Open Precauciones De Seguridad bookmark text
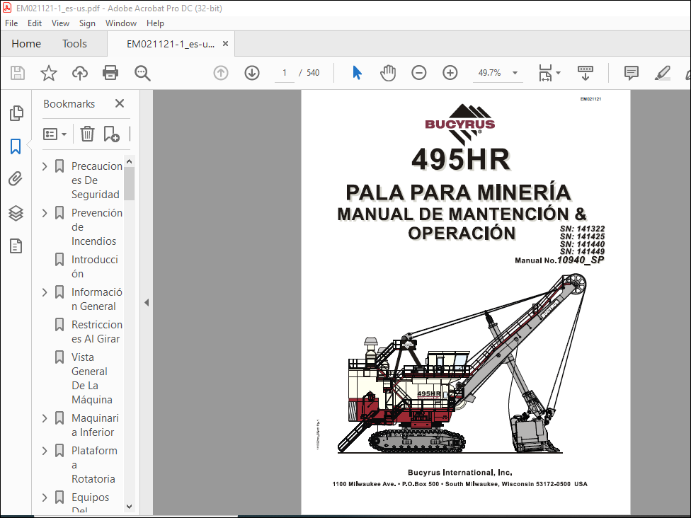Viewport: 691px width, 518px height. point(97,180)
